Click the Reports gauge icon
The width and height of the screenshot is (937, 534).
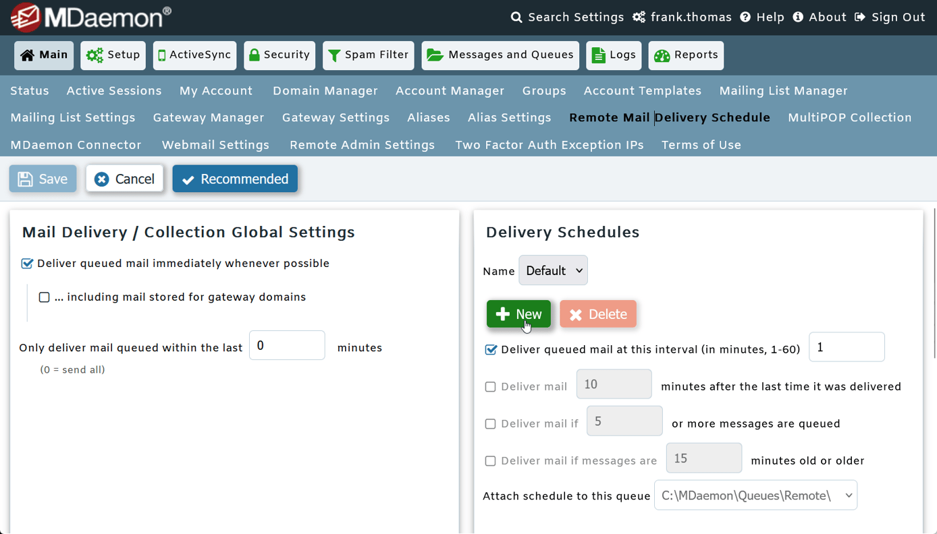click(x=662, y=55)
